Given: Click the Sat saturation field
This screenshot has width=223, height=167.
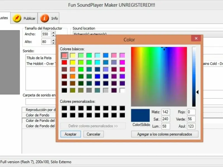Looking at the screenshot, I should coord(166,119).
